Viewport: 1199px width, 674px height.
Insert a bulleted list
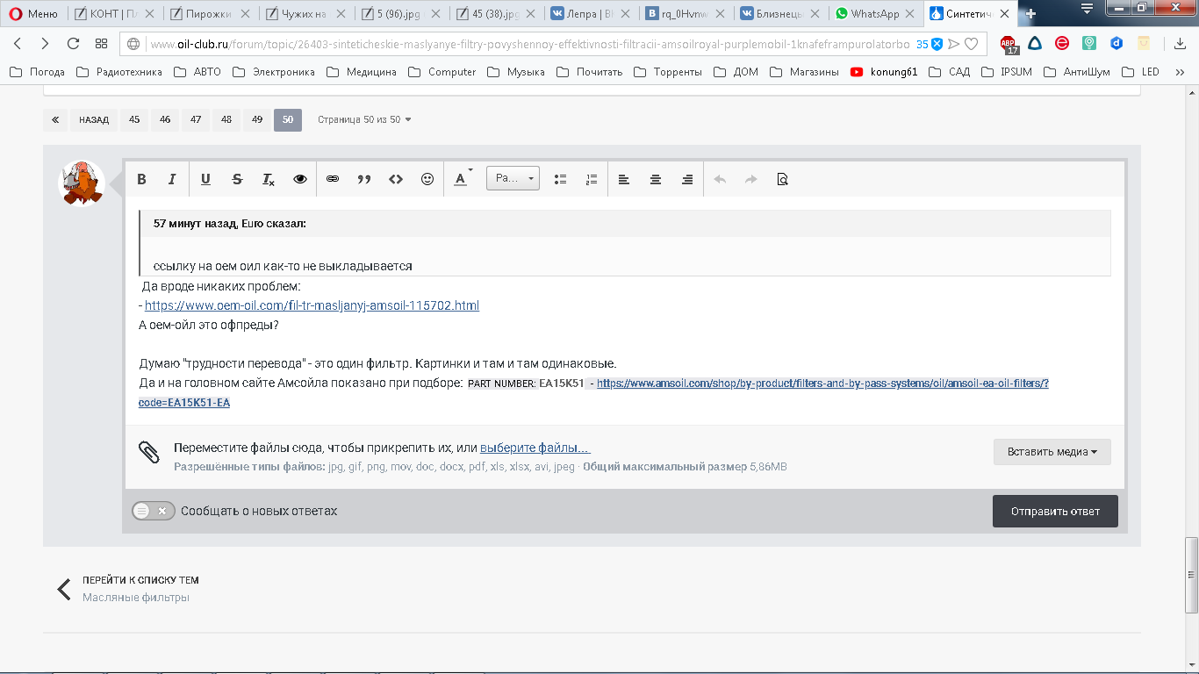click(560, 179)
